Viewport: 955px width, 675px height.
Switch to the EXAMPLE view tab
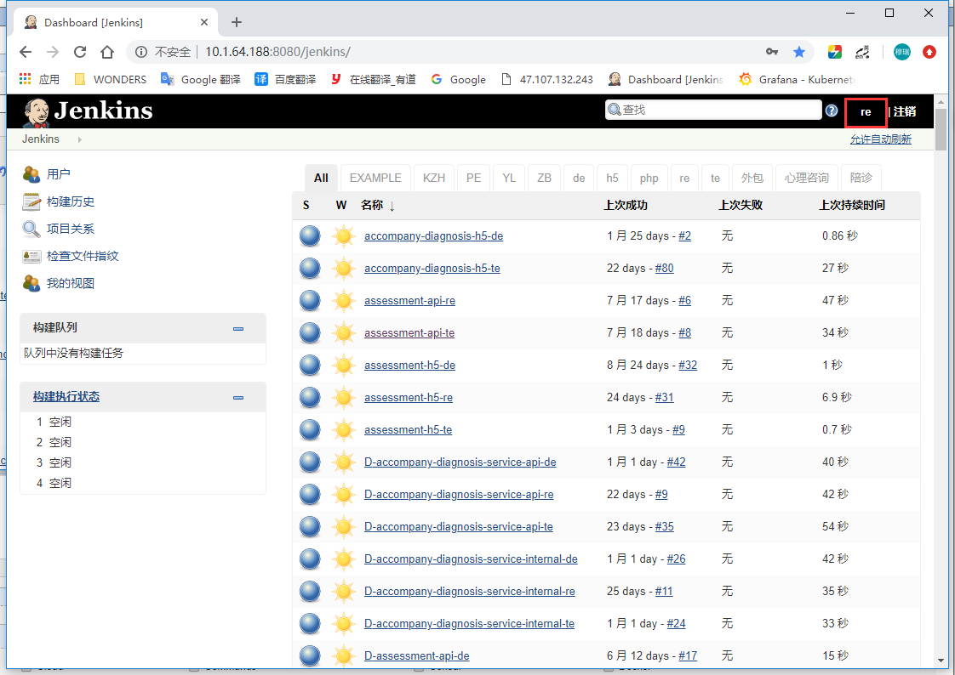pos(375,179)
